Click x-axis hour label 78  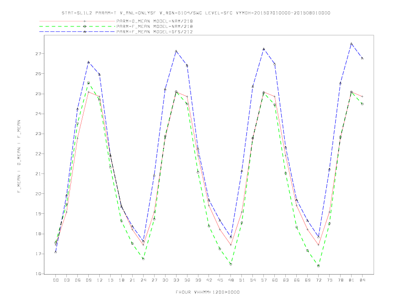click(x=340, y=280)
